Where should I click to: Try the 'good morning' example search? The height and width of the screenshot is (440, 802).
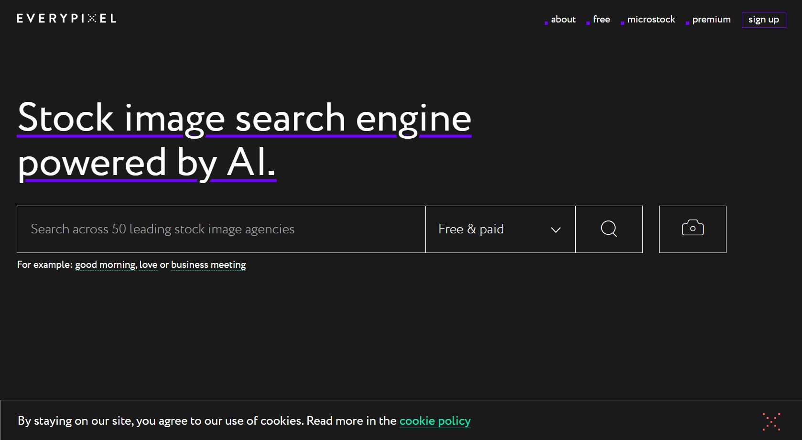click(x=106, y=265)
